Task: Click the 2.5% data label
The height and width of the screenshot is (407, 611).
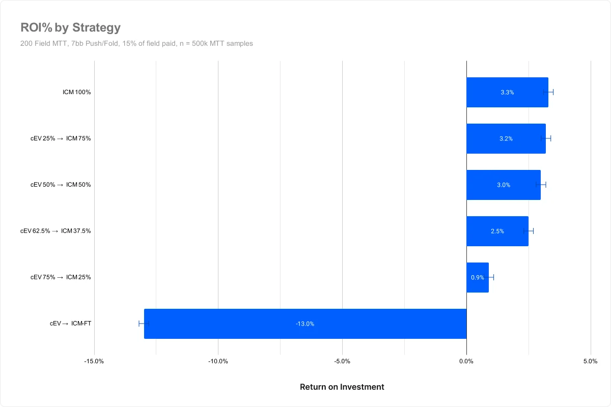Action: 497,231
